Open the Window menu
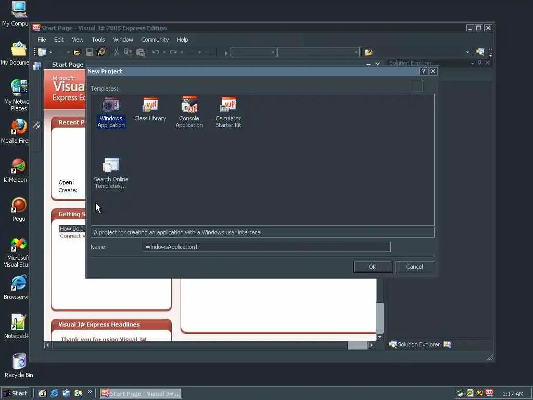533x400 pixels. [123, 40]
